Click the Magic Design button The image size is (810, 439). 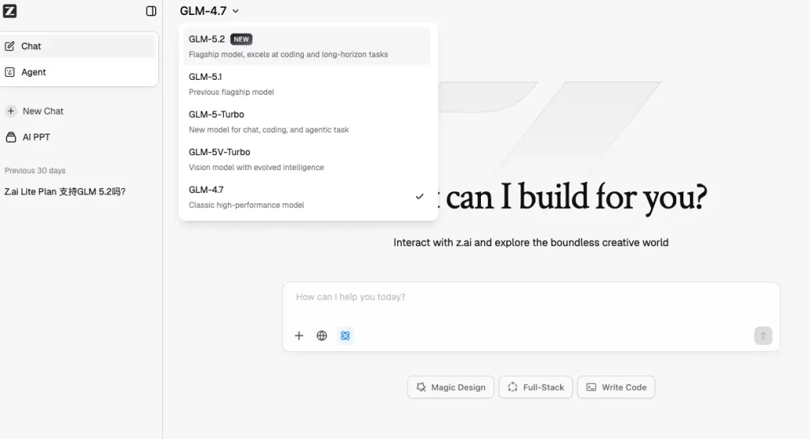[450, 387]
